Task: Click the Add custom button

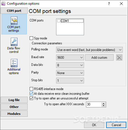Action: (99, 58)
